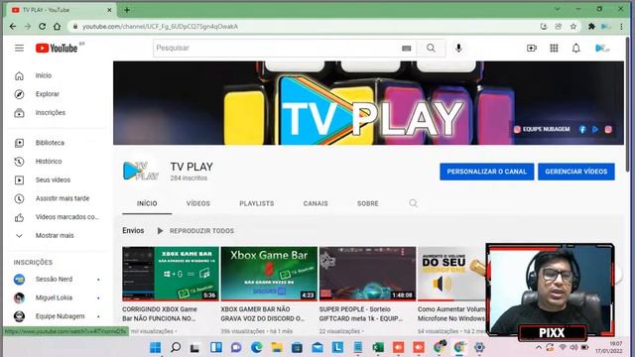Bookmark page with star icon
Viewport: 635px width, 357px height.
(x=573, y=27)
